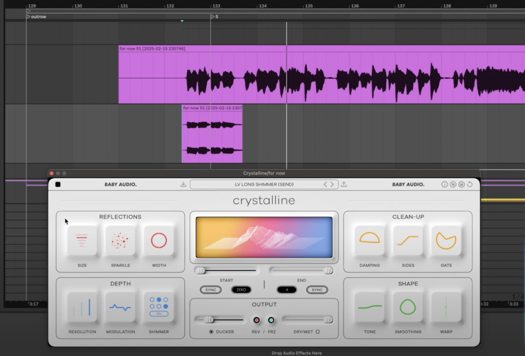Click the Dry/Wet mix slider
525x356 pixels.
pos(308,320)
